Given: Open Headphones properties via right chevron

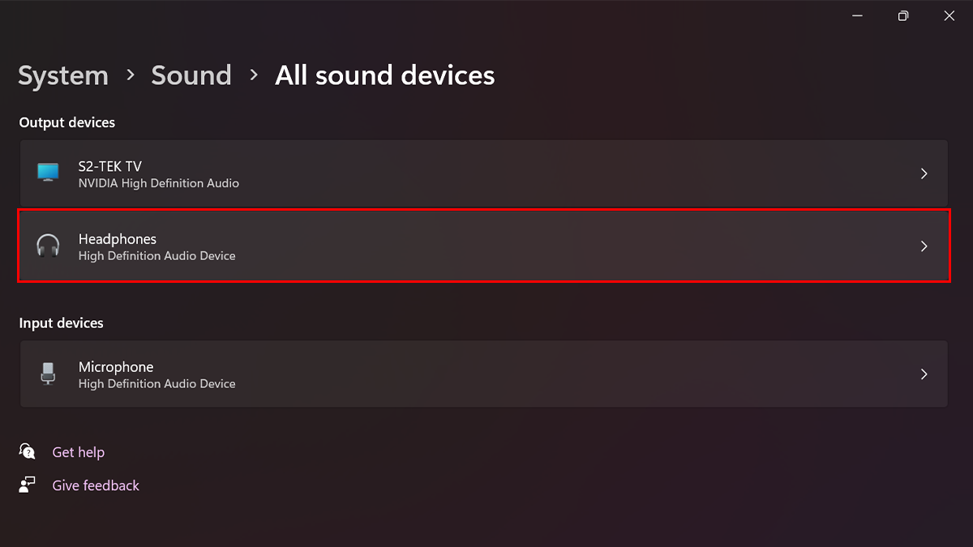Looking at the screenshot, I should tap(924, 246).
